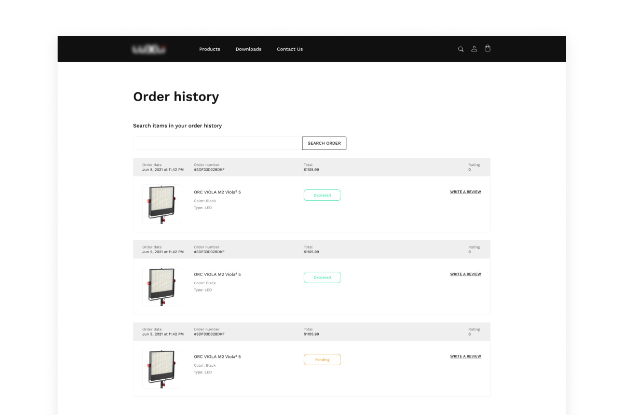This screenshot has height=415, width=623.
Task: Open LED panel thumbnail of first order
Action: pyautogui.click(x=162, y=204)
